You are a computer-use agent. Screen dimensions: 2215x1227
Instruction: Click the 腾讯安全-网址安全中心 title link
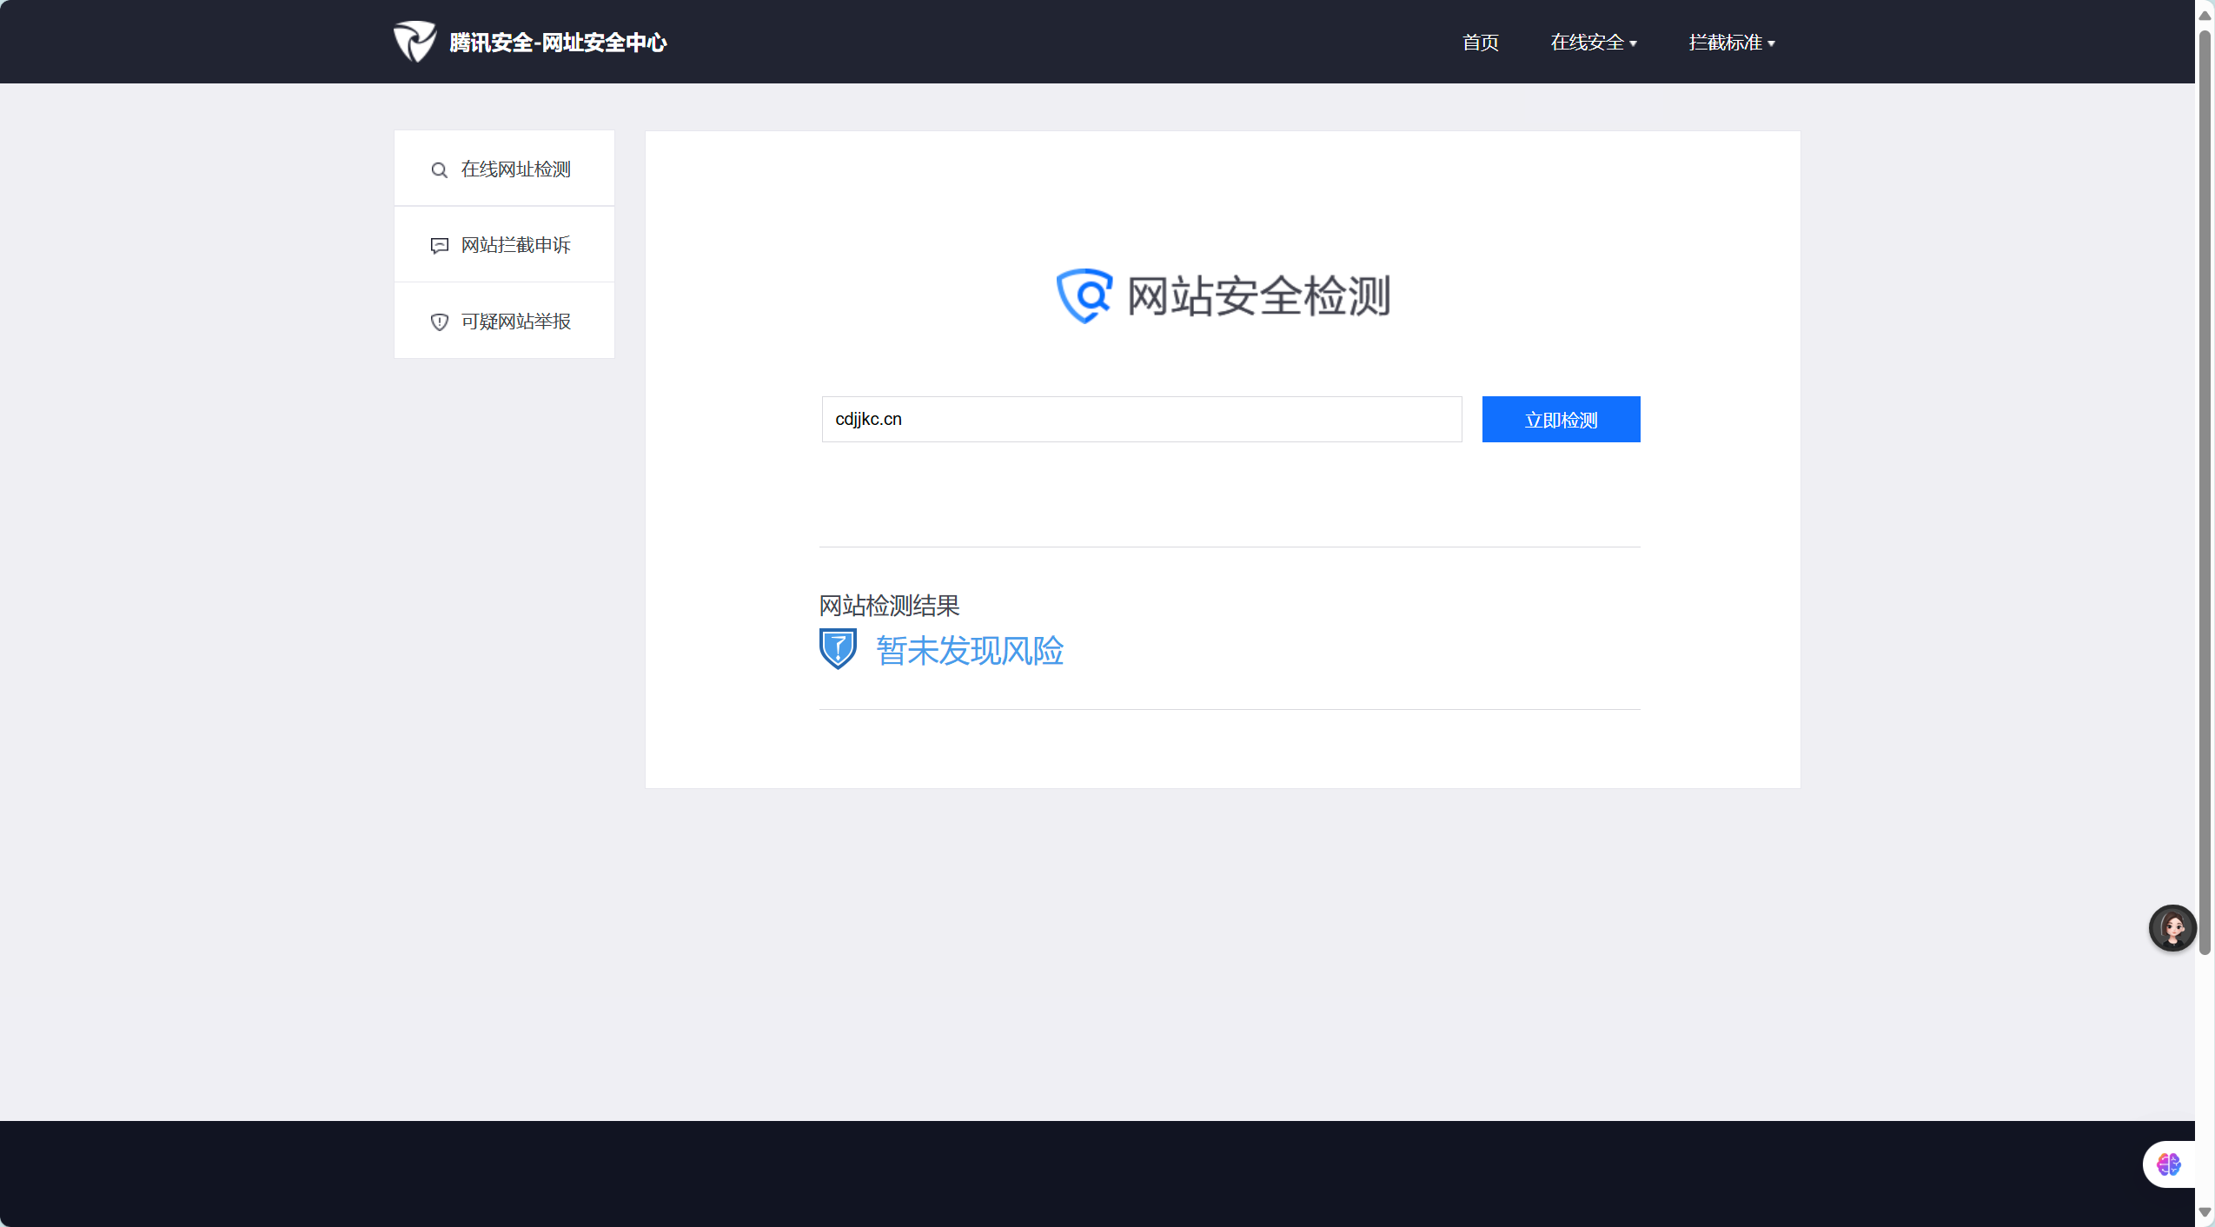(x=558, y=42)
